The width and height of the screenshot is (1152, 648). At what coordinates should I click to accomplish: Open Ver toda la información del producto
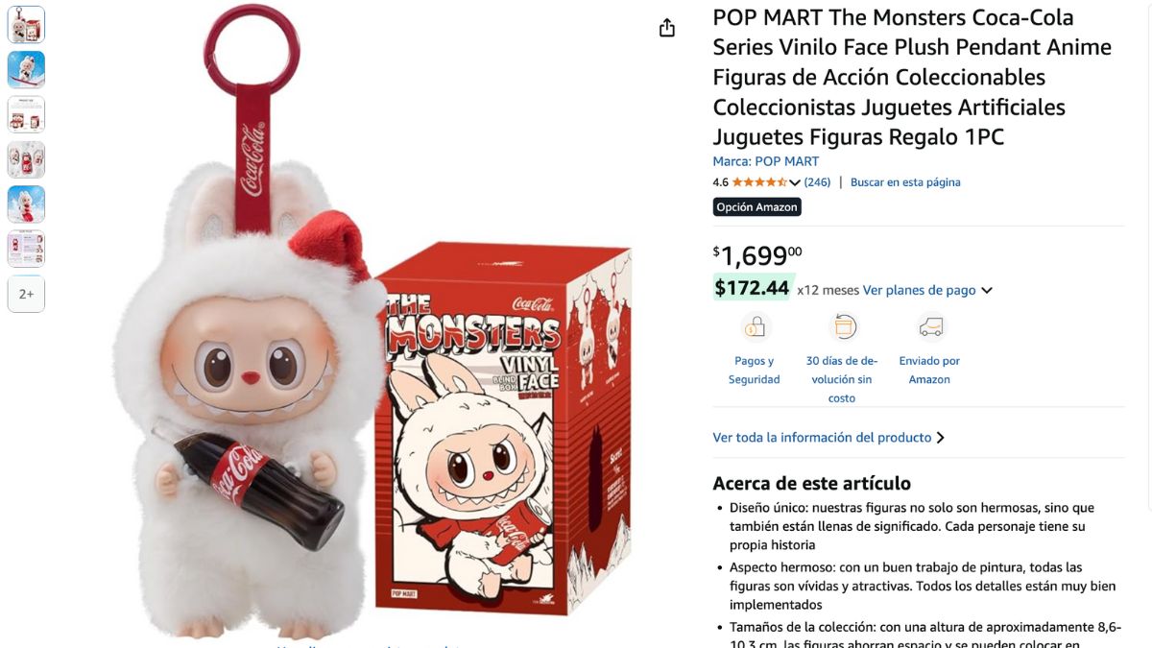click(x=828, y=438)
